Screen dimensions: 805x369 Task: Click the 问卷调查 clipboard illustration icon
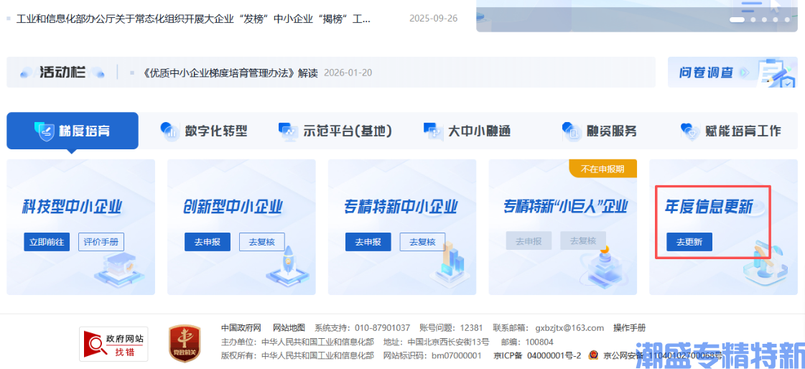[776, 73]
